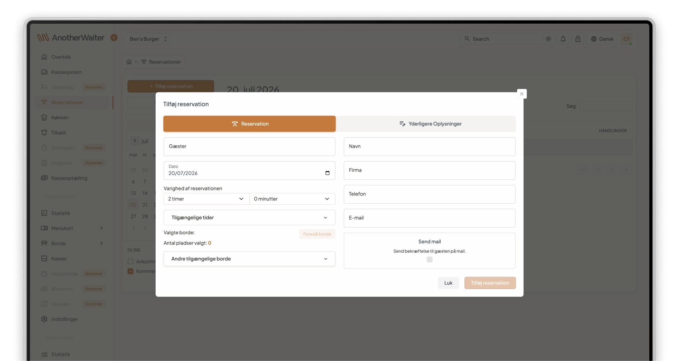Viewport: 679px width, 361px height.
Task: Submit with the Tilføj reservation dialog button
Action: [x=490, y=283]
